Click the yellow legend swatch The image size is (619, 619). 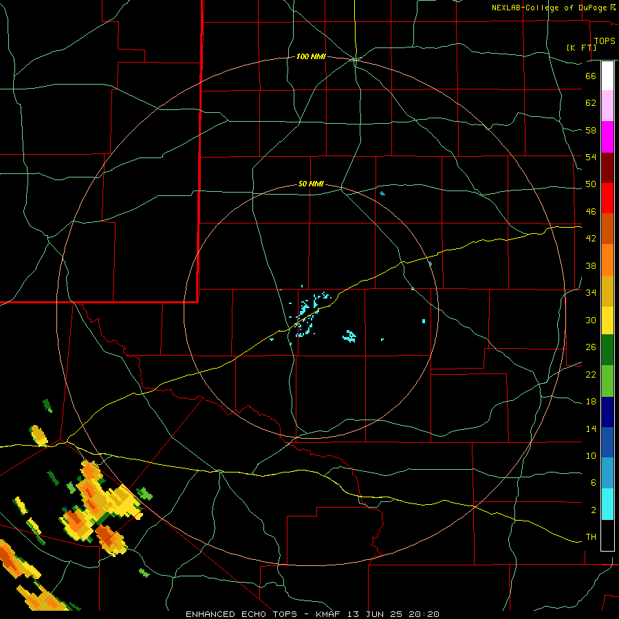tap(607, 321)
